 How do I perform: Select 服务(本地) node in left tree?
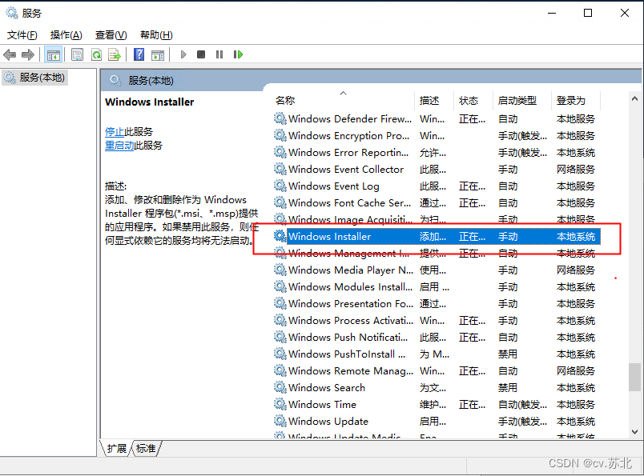(35, 77)
